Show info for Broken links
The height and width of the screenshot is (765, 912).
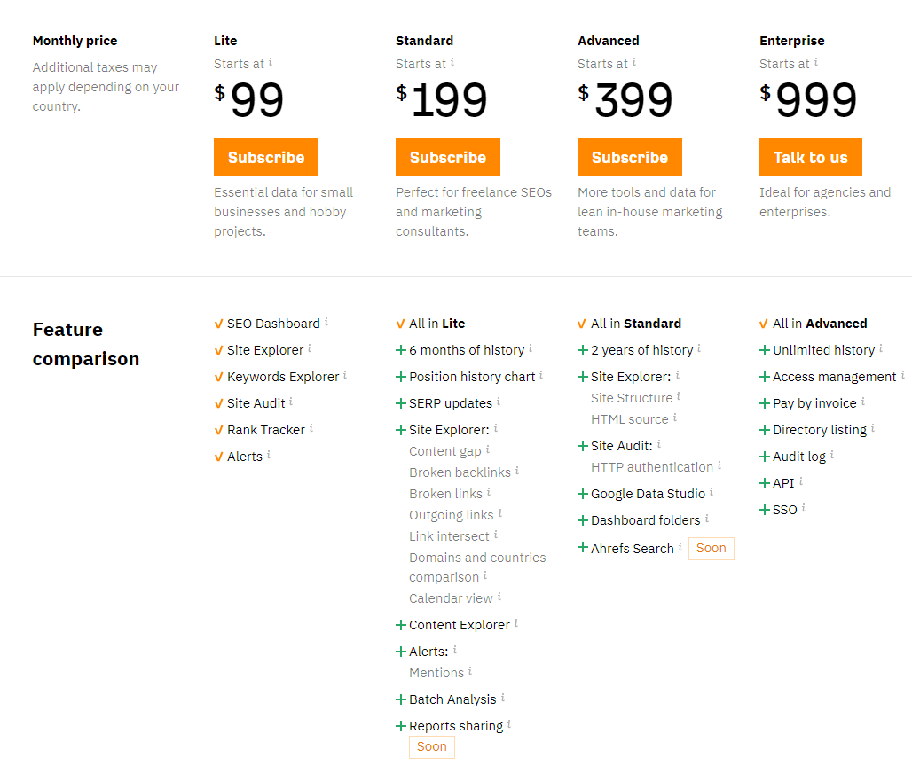(x=489, y=492)
